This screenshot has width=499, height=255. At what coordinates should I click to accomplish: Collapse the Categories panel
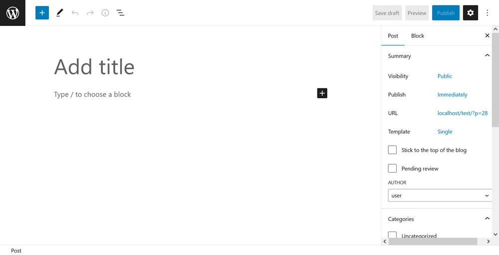pos(487,219)
